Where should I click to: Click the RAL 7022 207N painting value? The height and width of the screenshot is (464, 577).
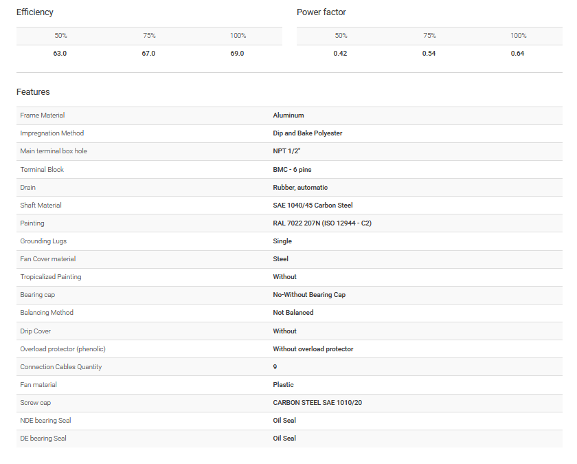tap(322, 223)
